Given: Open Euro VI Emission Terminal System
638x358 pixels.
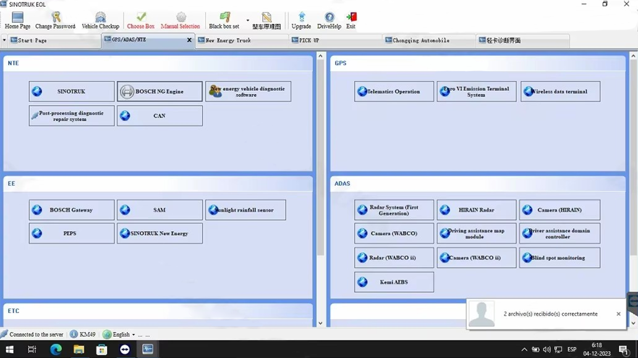Looking at the screenshot, I should 477,92.
